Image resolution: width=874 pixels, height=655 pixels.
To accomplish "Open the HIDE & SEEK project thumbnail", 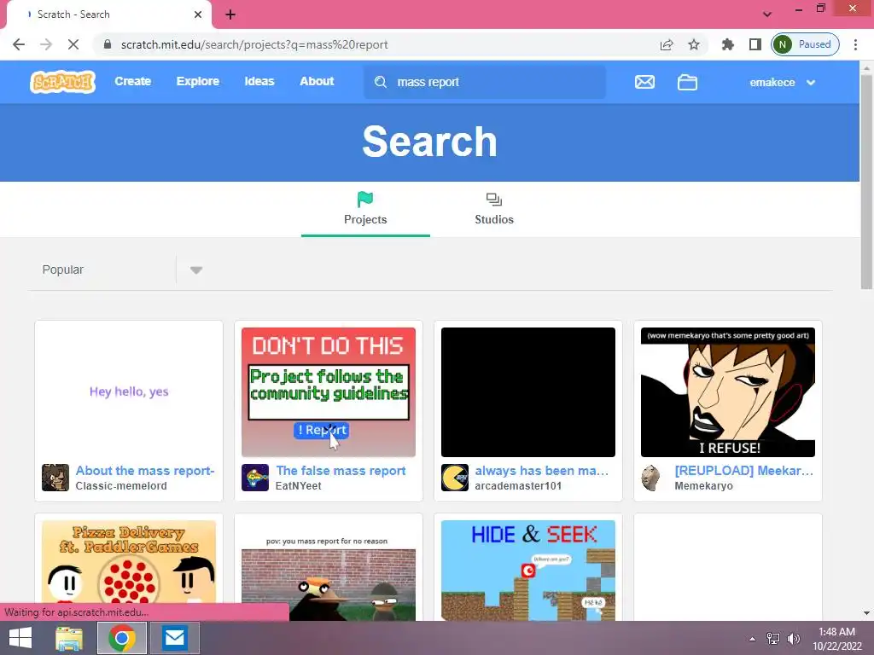I will pyautogui.click(x=527, y=571).
